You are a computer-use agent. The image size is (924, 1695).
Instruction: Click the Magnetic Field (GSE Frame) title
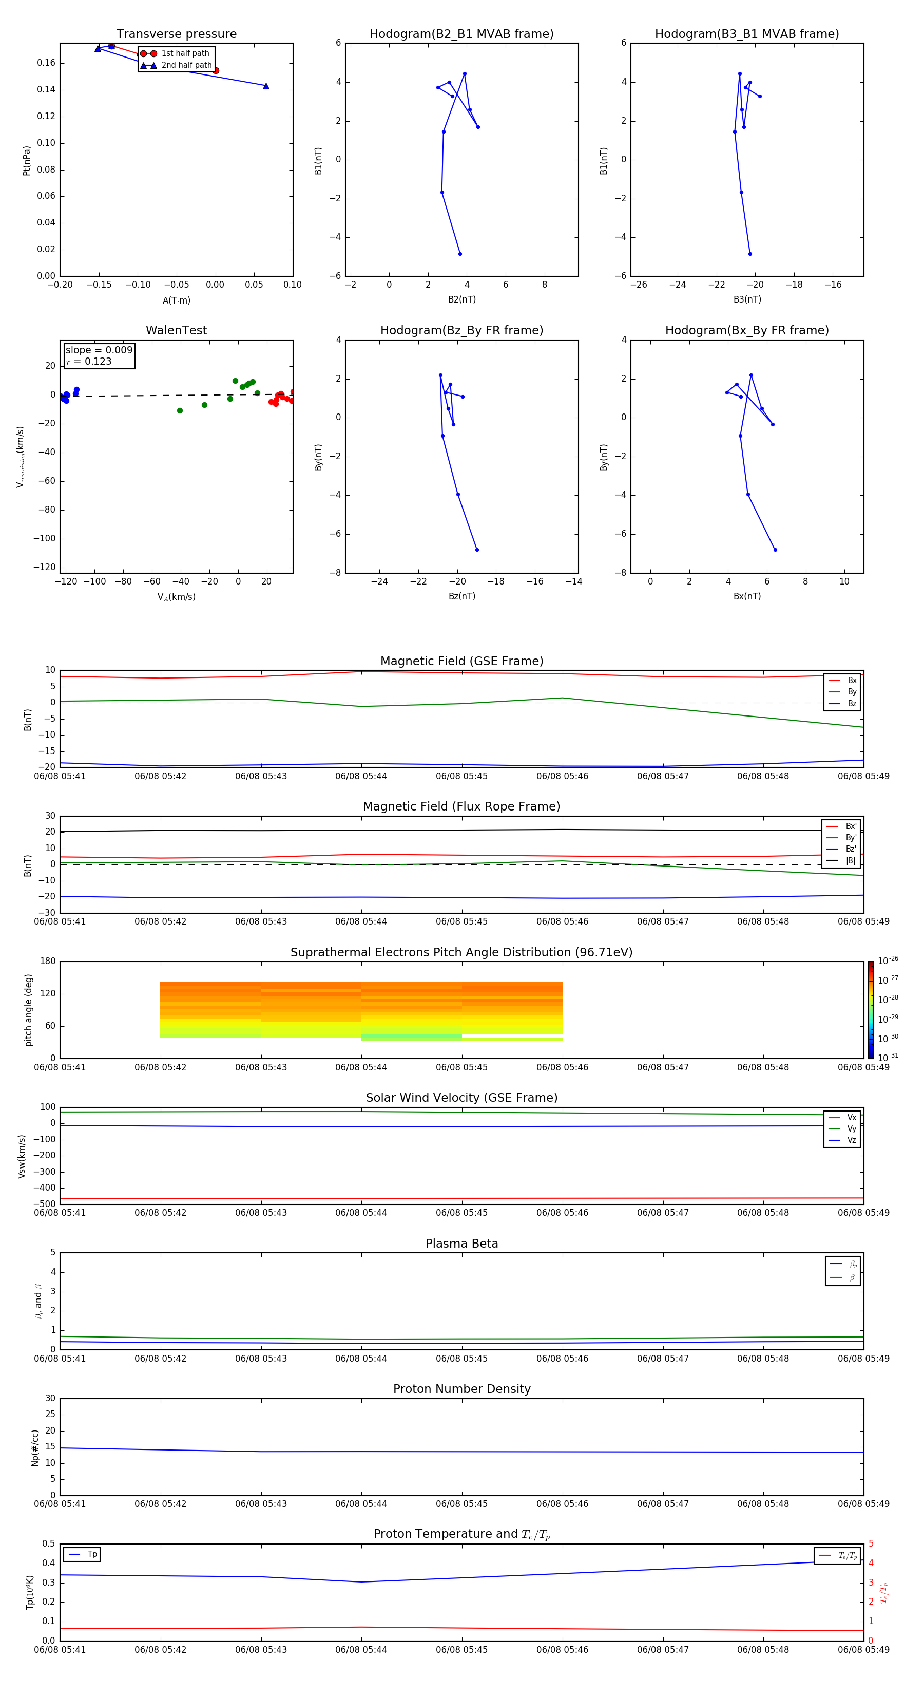pos(461,661)
